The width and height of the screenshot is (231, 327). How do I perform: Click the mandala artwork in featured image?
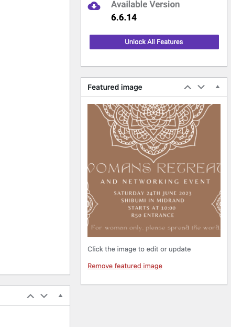[x=153, y=131]
